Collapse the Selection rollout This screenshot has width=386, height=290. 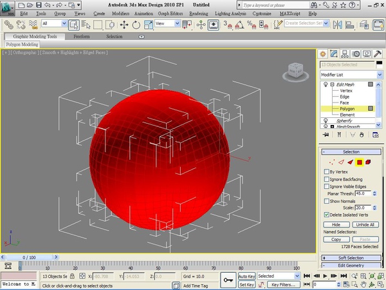pos(351,151)
